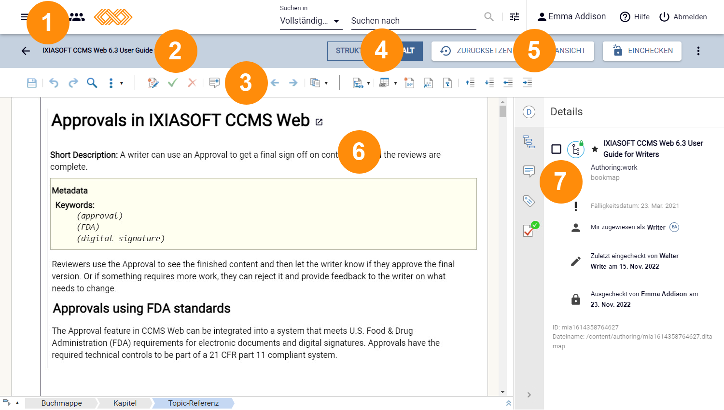Click the Einchecken button
Screen dimensions: 724x410
642,51
